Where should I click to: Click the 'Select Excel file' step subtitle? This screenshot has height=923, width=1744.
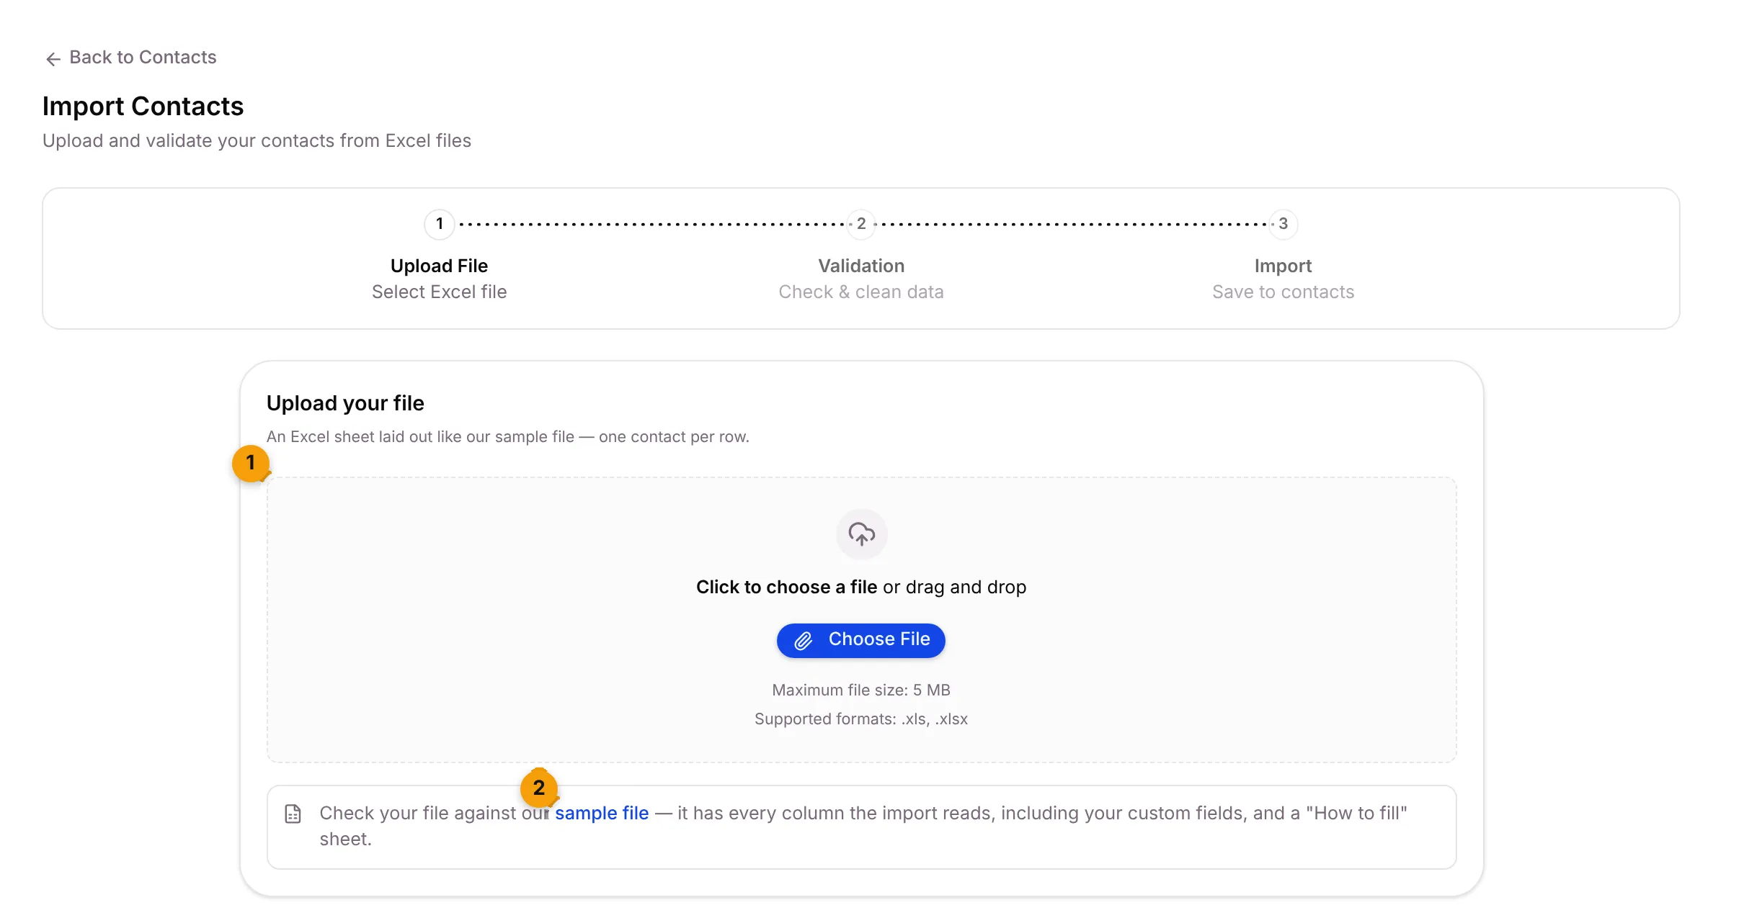tap(439, 292)
